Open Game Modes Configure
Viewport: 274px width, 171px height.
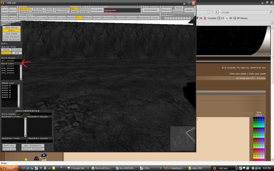point(151,10)
